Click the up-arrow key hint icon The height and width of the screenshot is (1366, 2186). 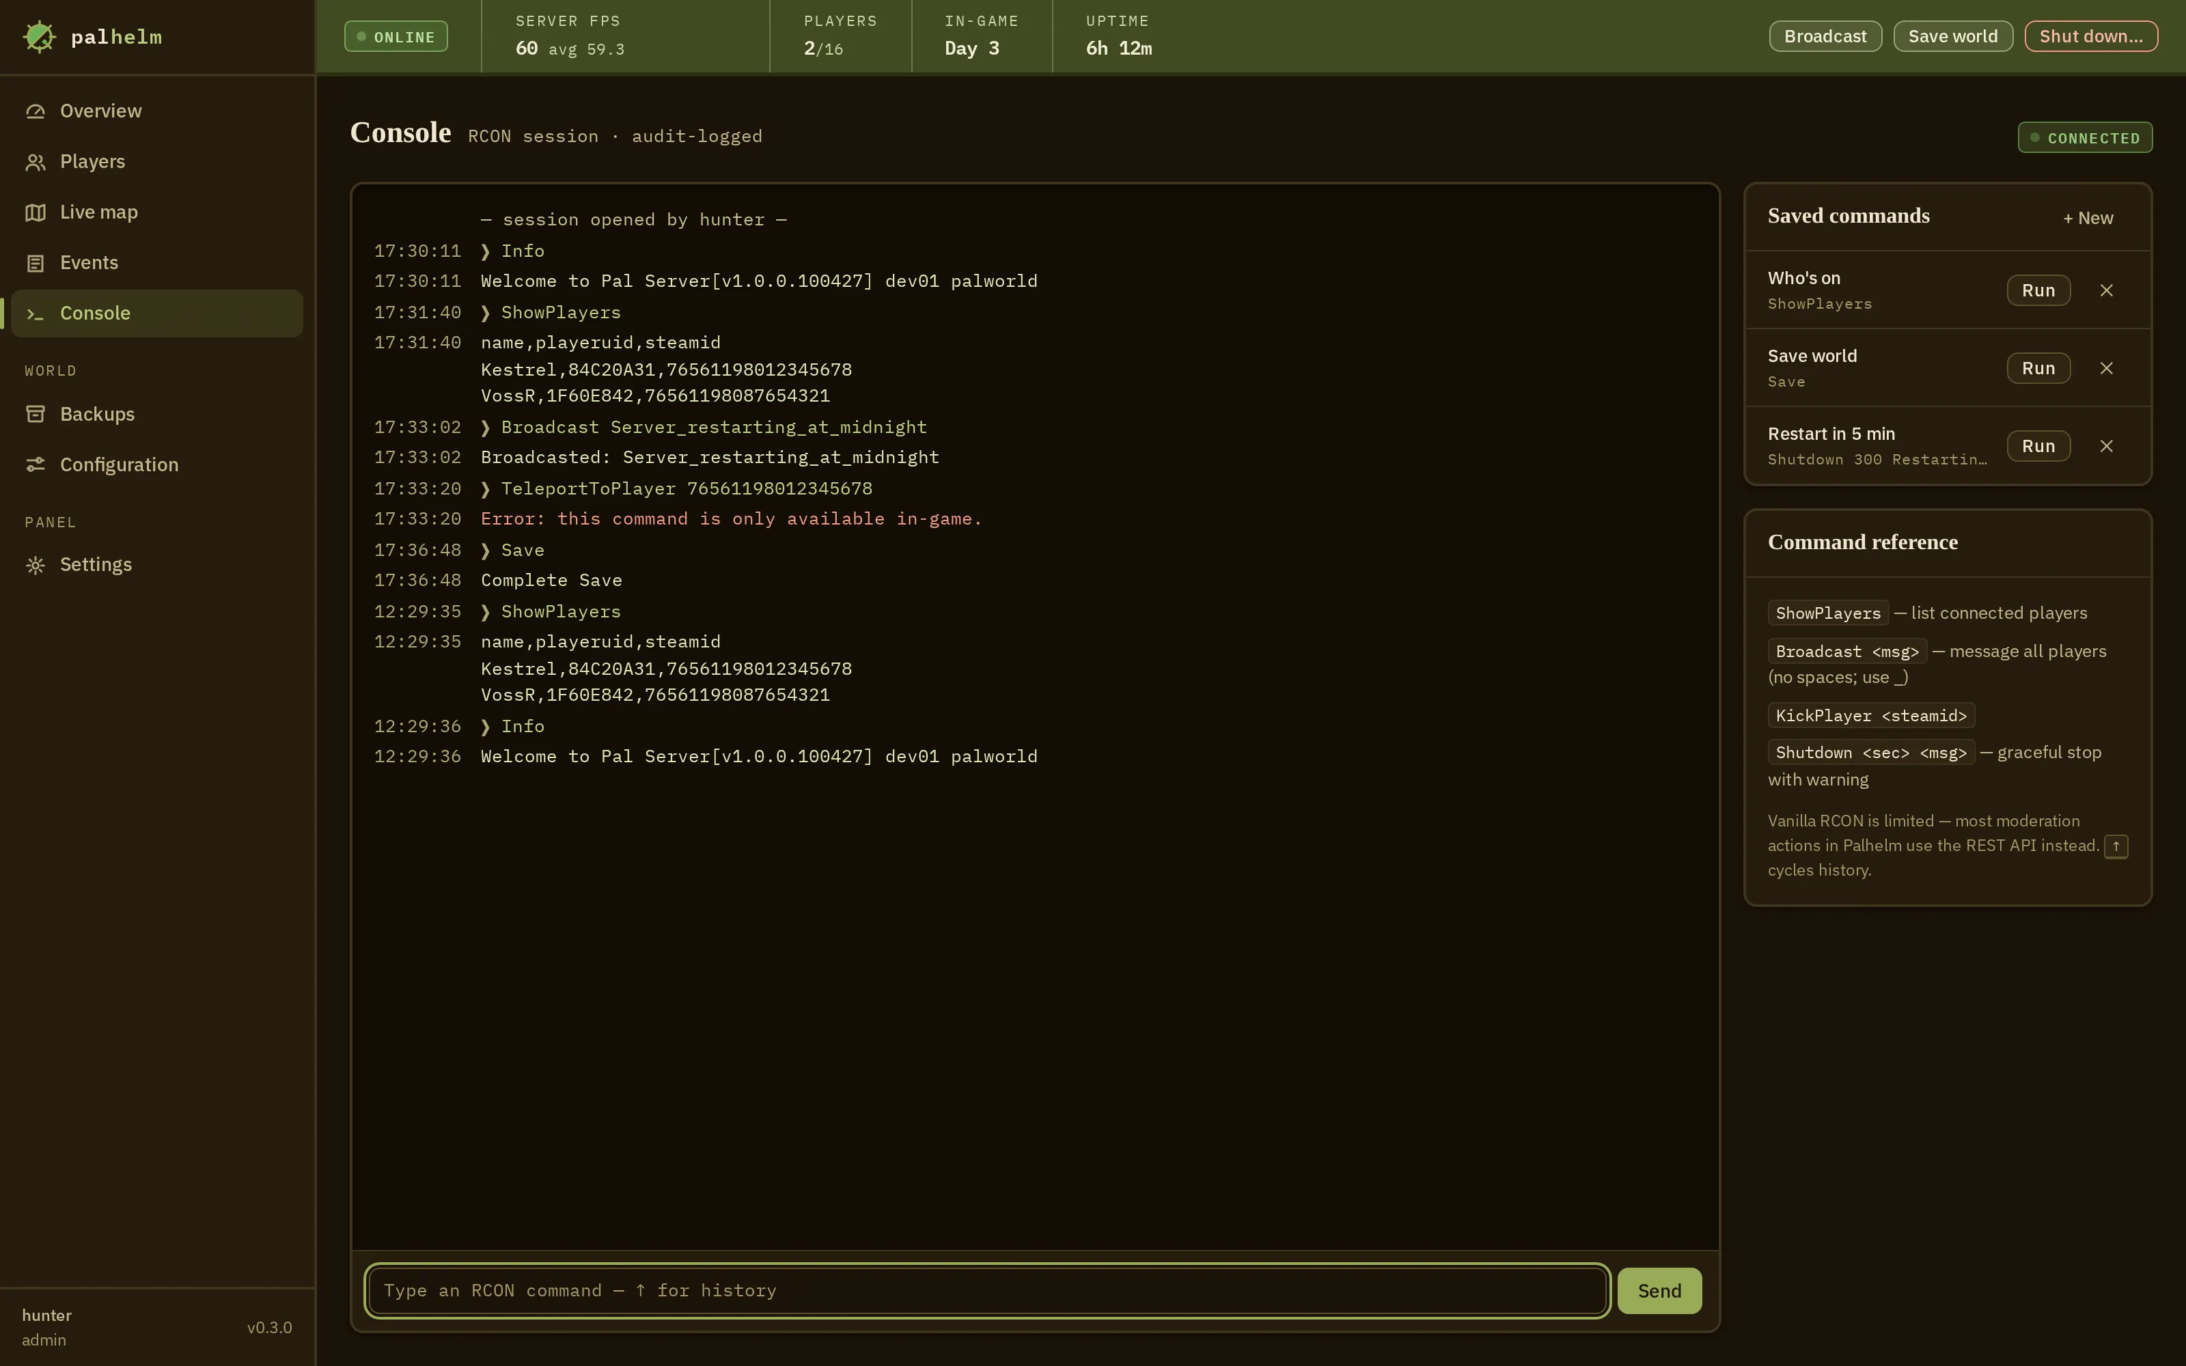pyautogui.click(x=2116, y=846)
